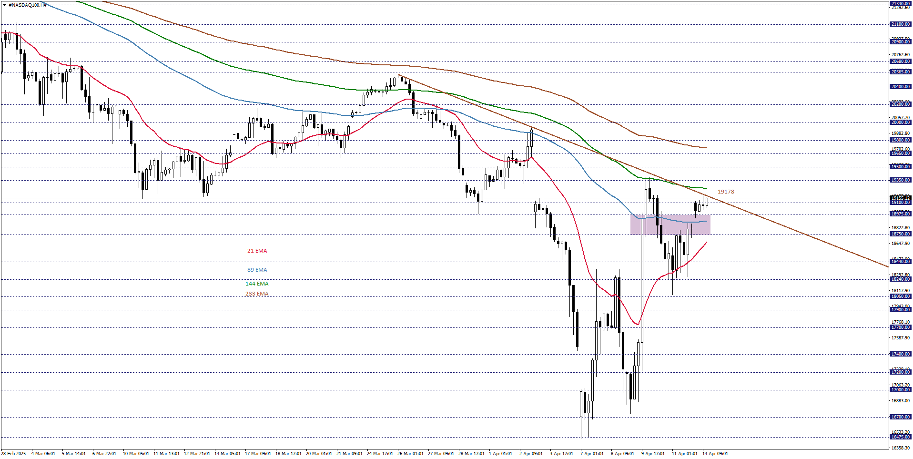Viewport: 913px width, 459px height.
Task: Select the 233 EMA legend label
Action: pyautogui.click(x=257, y=294)
